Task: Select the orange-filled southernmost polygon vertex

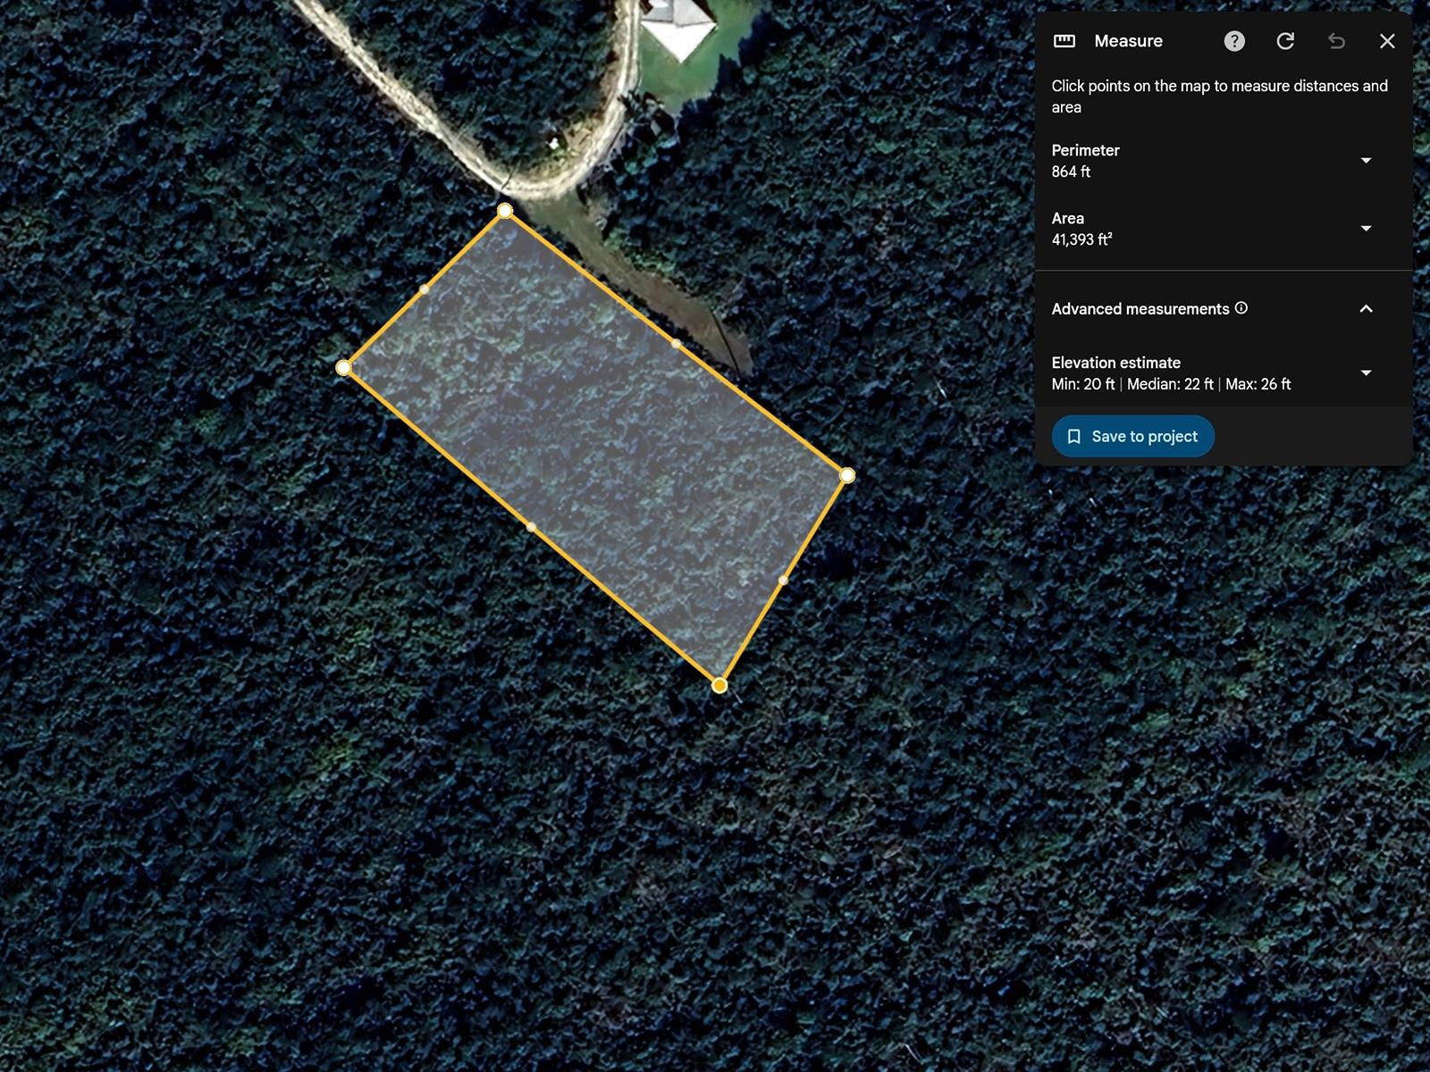Action: point(719,686)
